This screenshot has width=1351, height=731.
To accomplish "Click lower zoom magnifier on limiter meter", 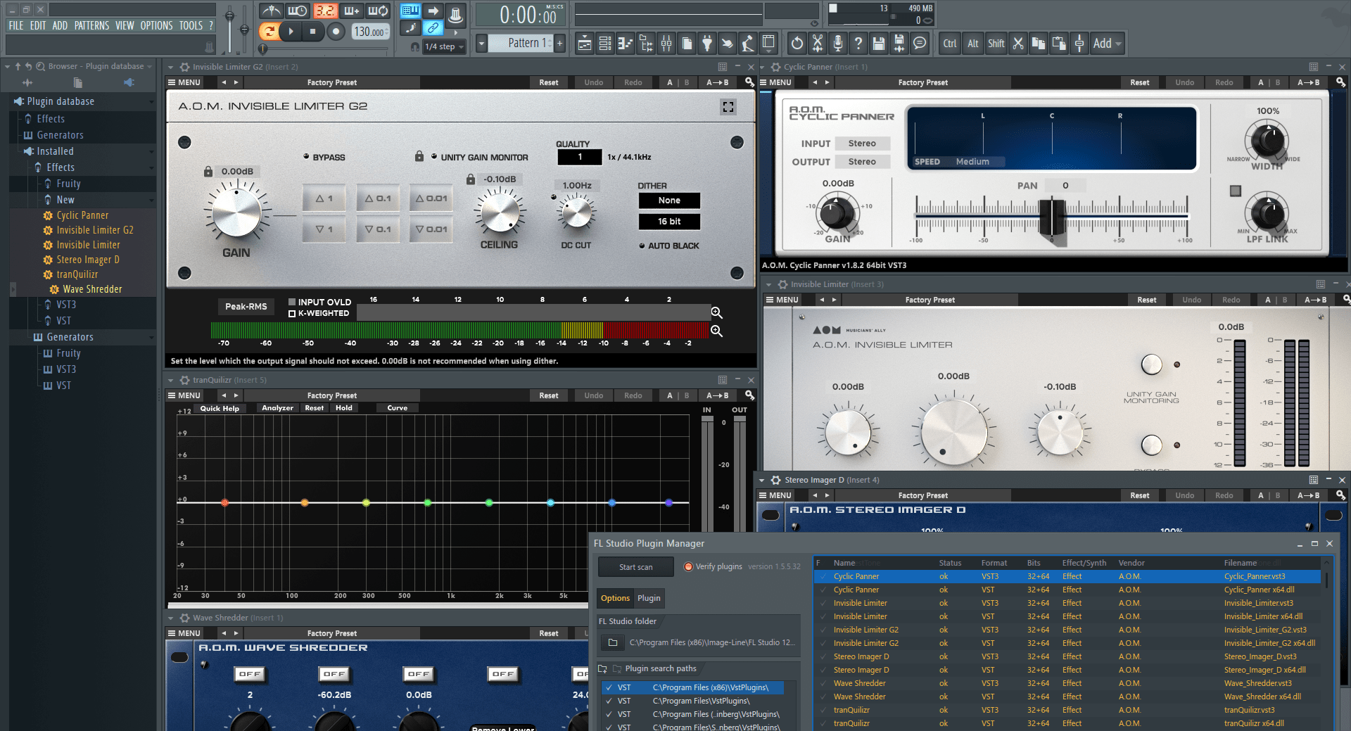I will [x=716, y=331].
